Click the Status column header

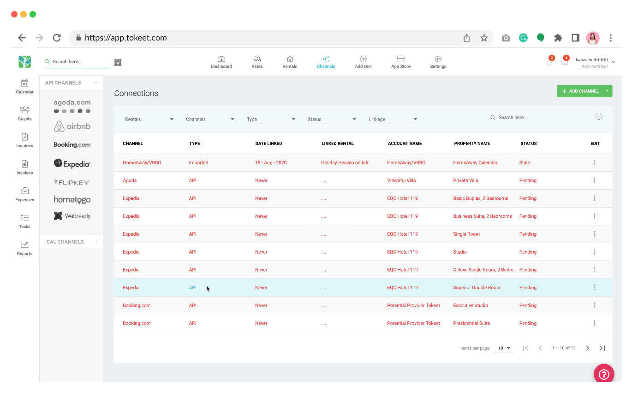[x=529, y=144]
